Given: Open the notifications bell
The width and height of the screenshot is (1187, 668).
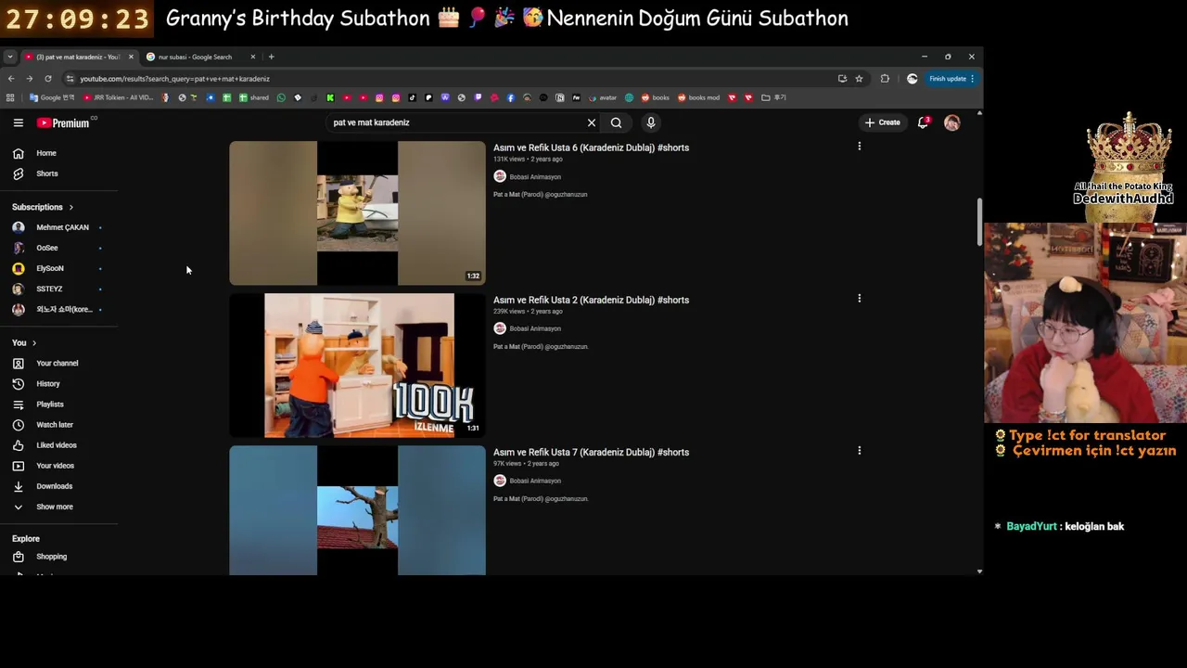Looking at the screenshot, I should coord(923,122).
